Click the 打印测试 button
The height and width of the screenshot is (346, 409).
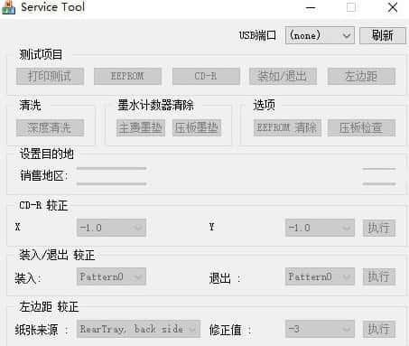coord(50,76)
